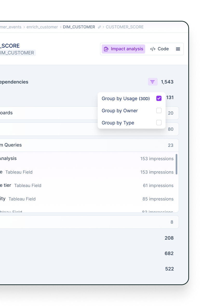Click the 85 impressions Tableau Field row

pos(87,199)
